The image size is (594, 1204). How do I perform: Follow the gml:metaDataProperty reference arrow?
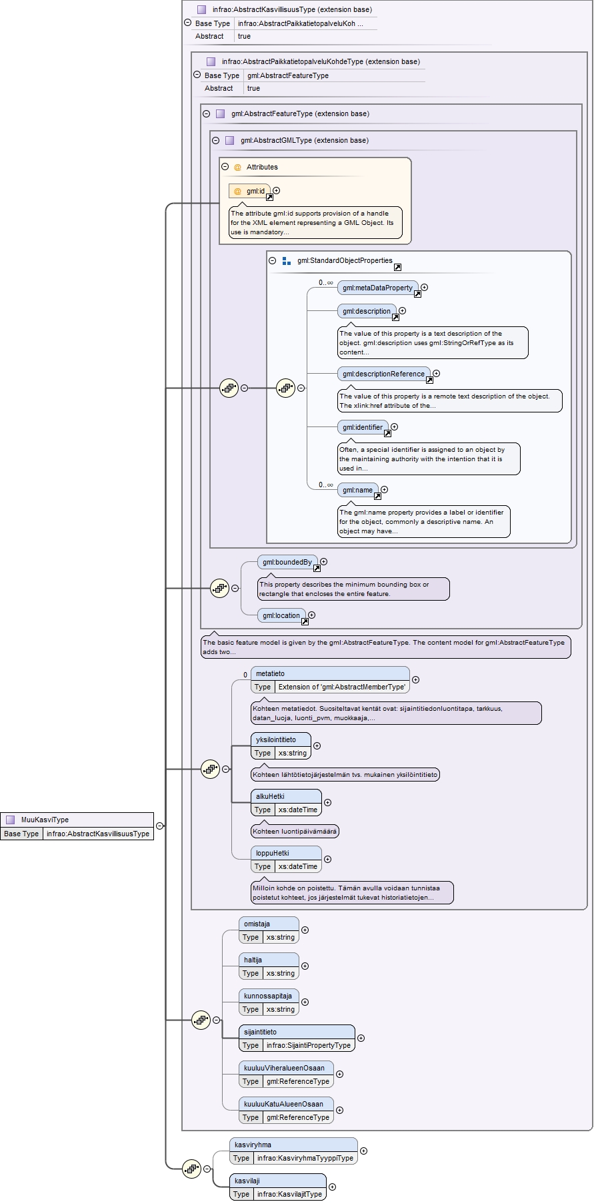(417, 294)
